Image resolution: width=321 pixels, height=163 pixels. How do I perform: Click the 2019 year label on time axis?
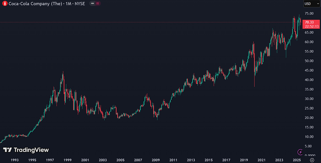244,160
